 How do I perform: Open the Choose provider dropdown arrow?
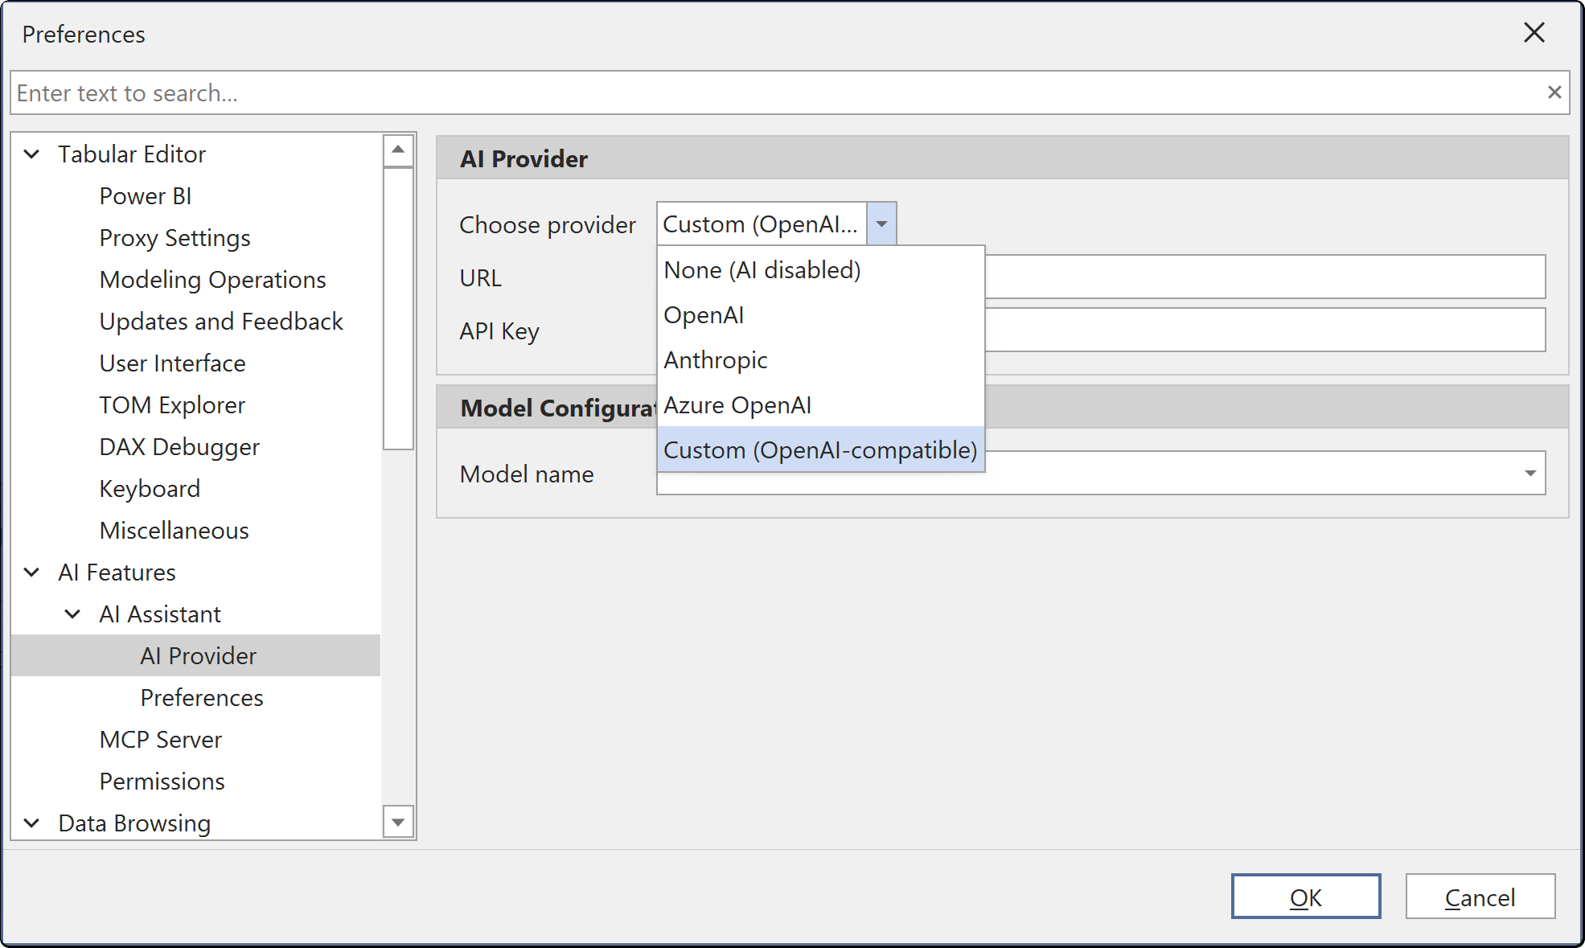click(x=881, y=224)
